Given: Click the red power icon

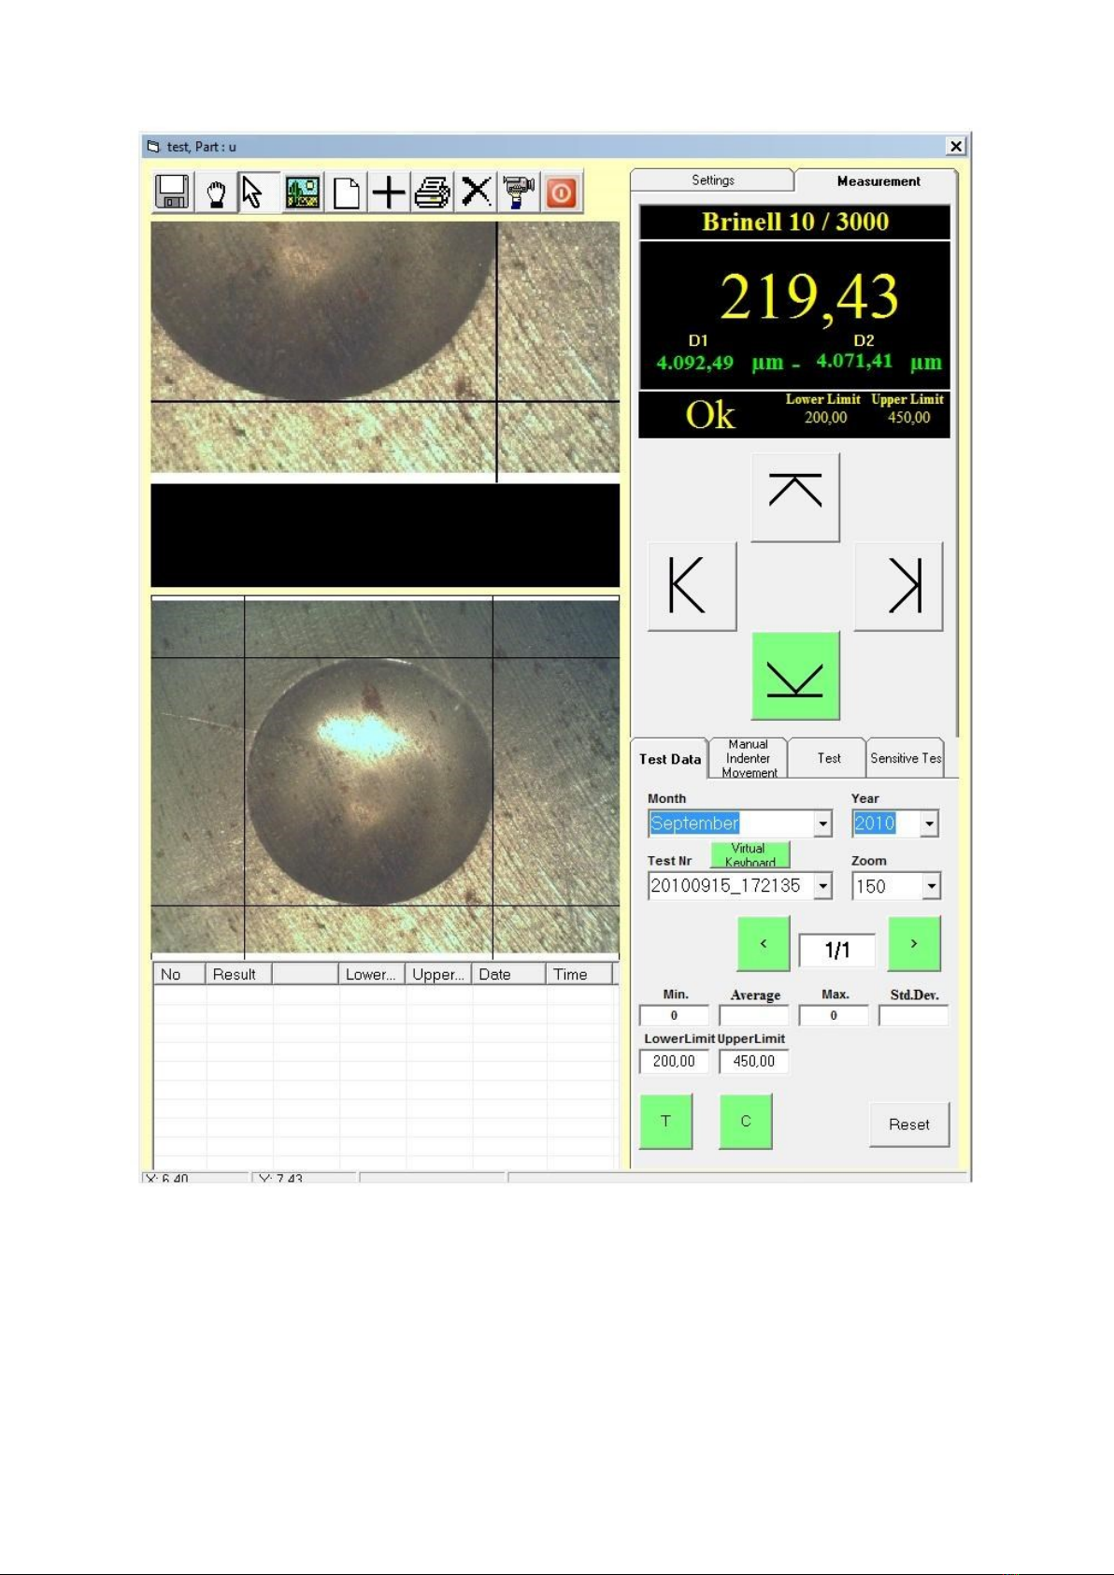Looking at the screenshot, I should 562,193.
